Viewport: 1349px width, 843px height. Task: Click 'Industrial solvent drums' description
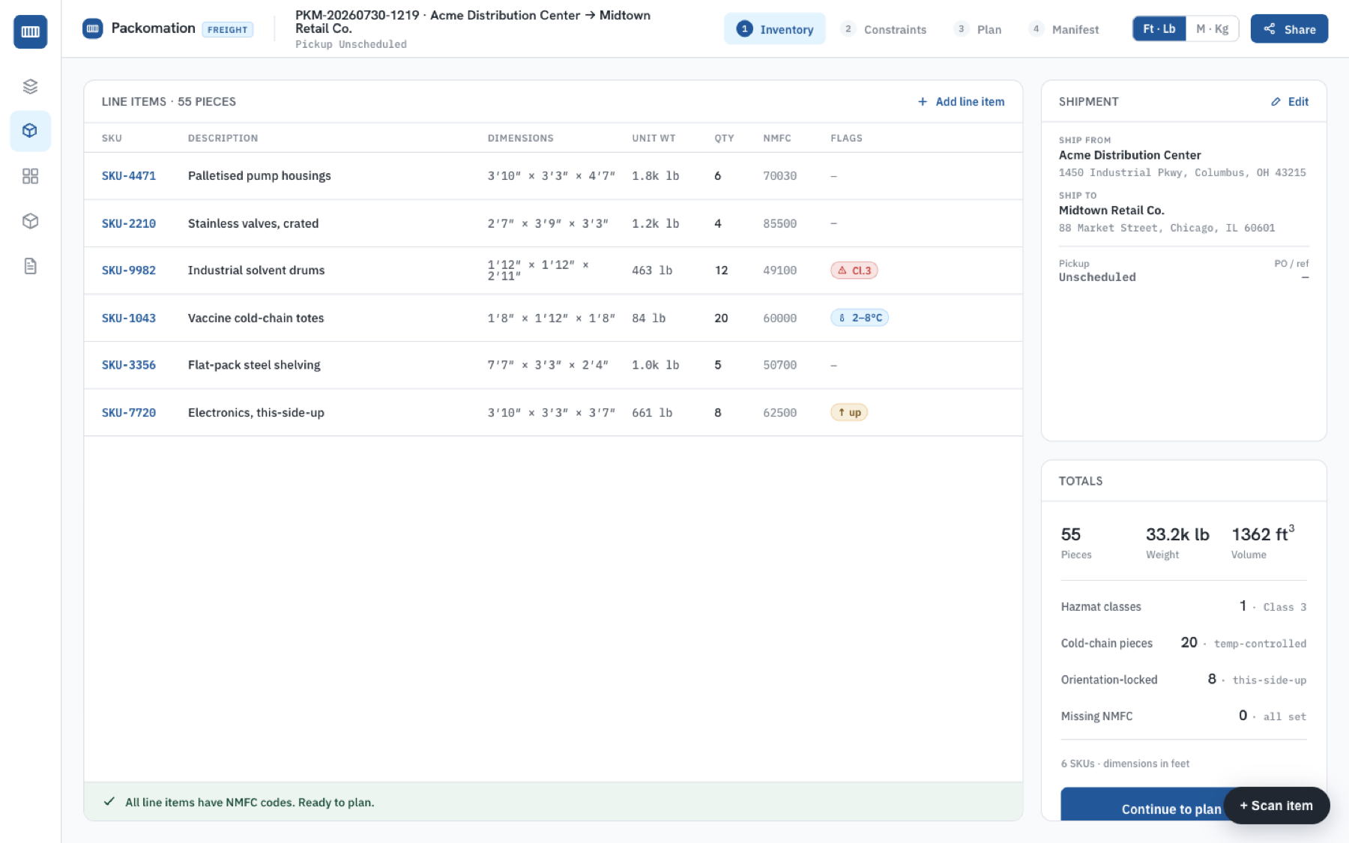tap(256, 271)
